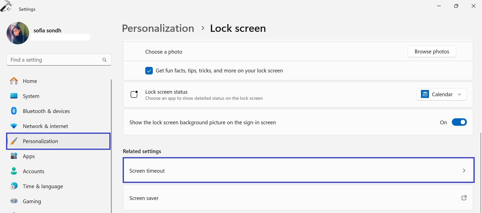Go to Personalization via breadcrumb
The height and width of the screenshot is (213, 482).
click(158, 28)
